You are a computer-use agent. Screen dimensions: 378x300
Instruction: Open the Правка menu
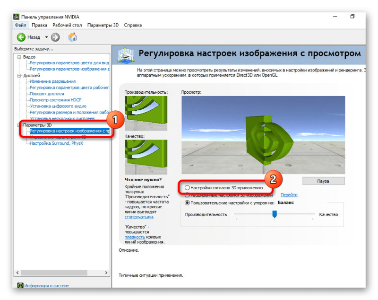39,25
